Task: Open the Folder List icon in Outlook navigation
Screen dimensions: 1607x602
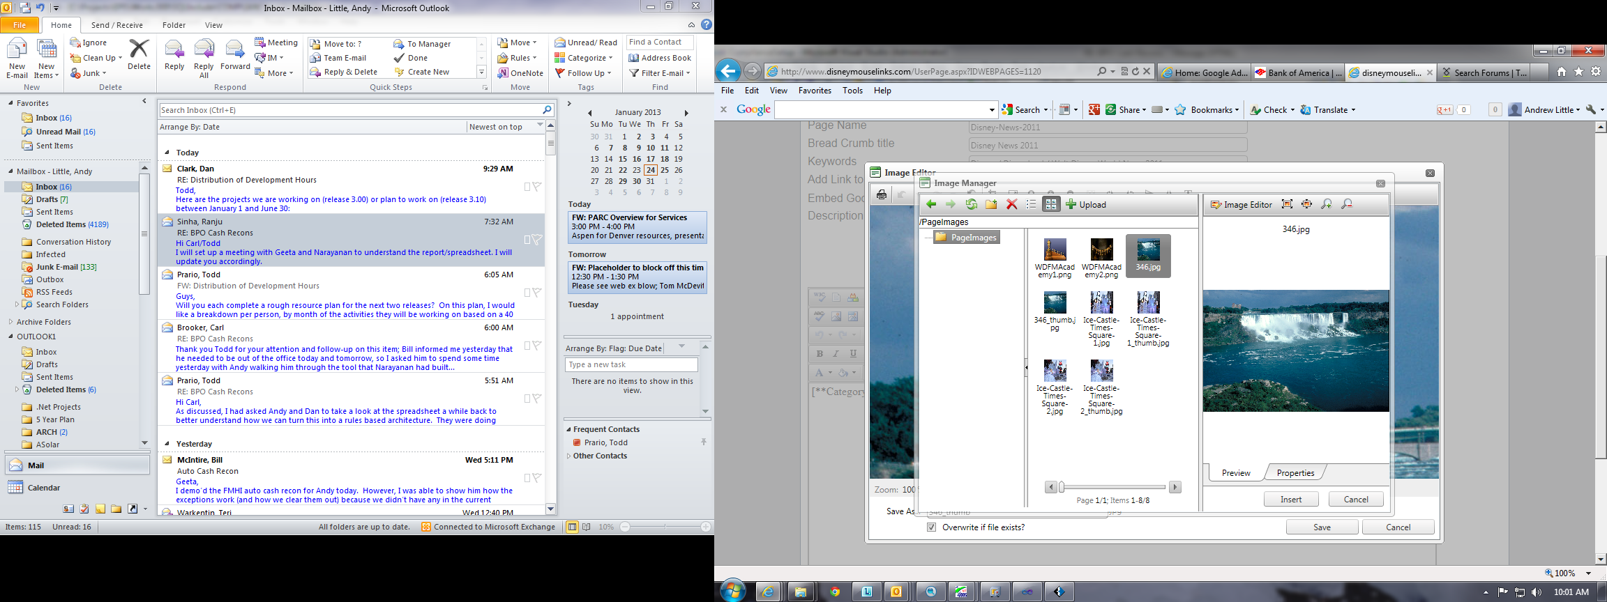Action: [116, 509]
